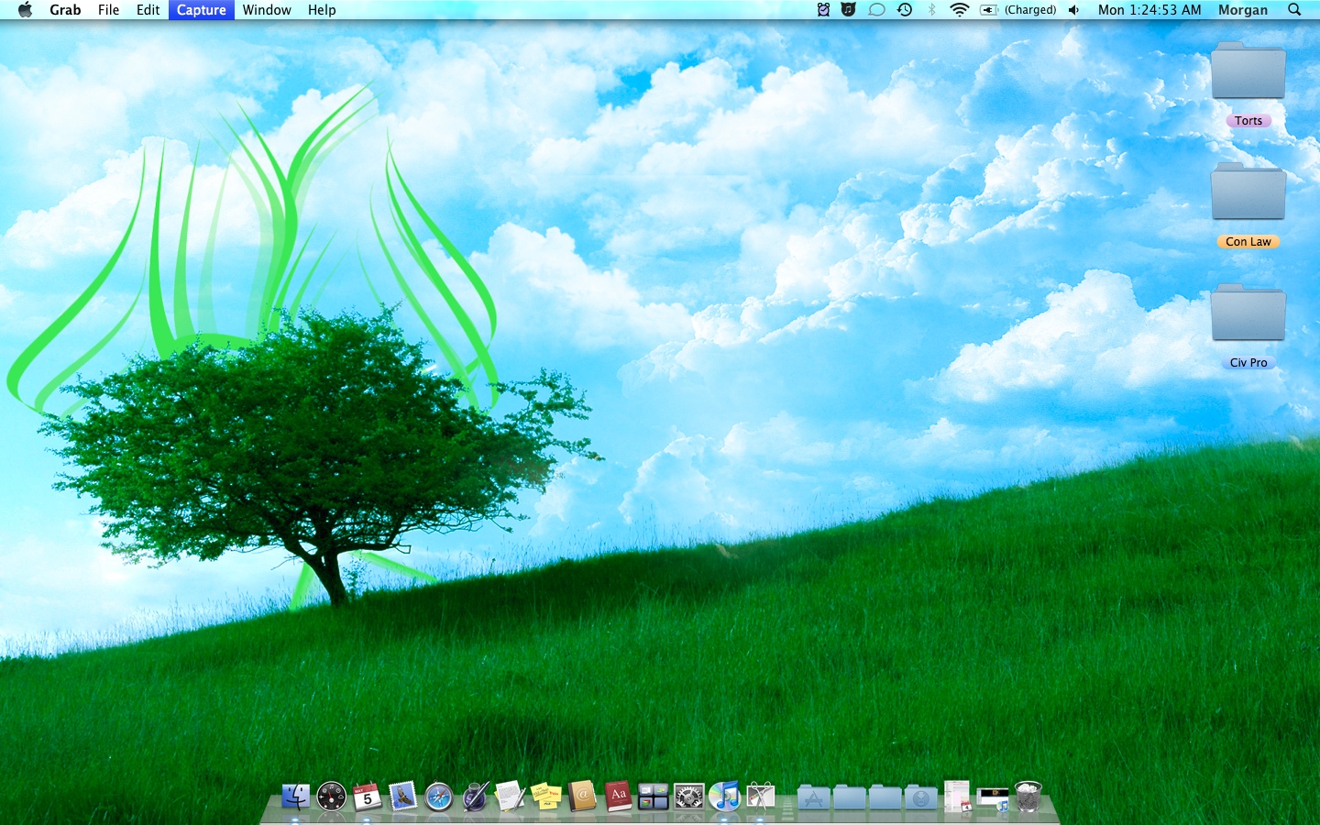Open the volume speaker menu

point(1074,10)
